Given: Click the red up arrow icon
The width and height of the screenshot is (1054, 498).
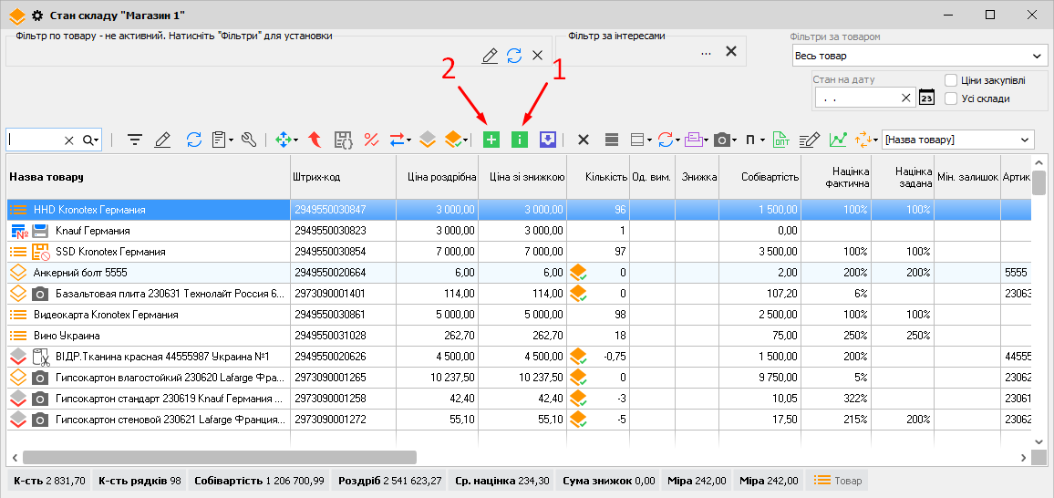Looking at the screenshot, I should (314, 140).
